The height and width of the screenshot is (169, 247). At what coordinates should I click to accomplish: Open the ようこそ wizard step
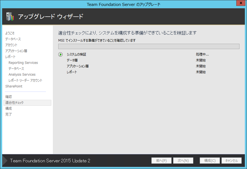(10, 33)
